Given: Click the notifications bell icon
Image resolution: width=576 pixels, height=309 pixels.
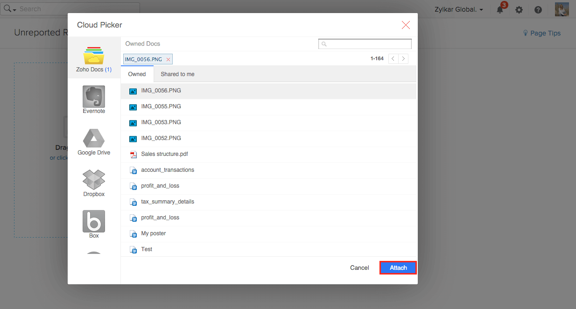Looking at the screenshot, I should 500,9.
